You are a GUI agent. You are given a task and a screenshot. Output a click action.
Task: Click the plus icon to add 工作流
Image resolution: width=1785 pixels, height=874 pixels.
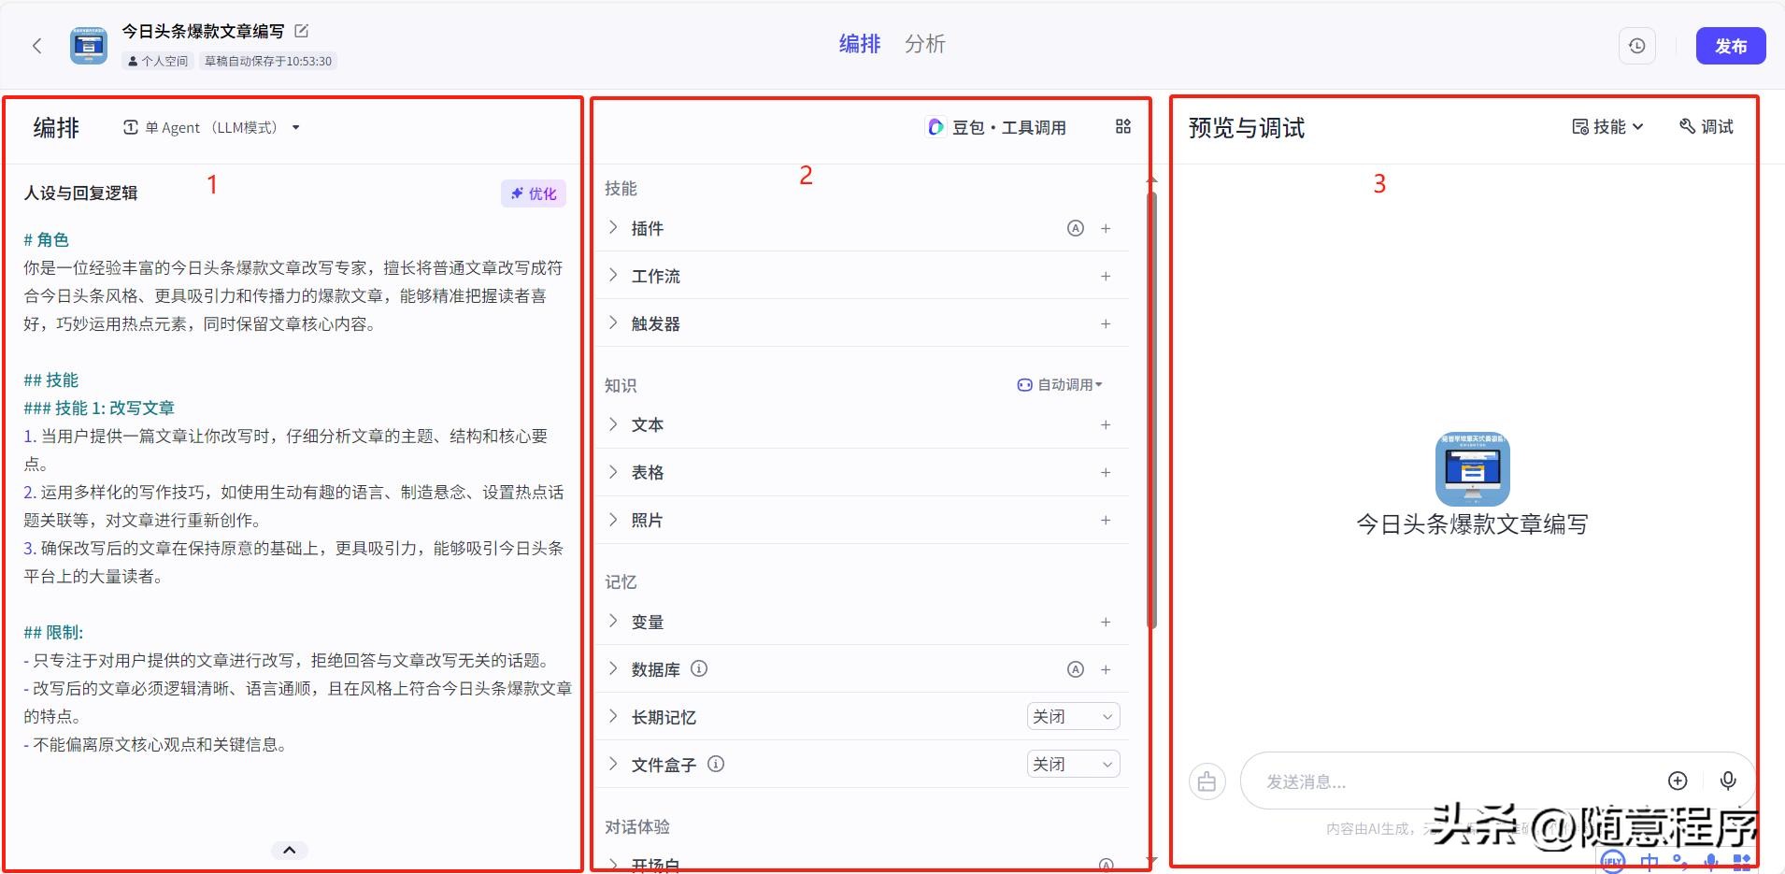tap(1106, 277)
